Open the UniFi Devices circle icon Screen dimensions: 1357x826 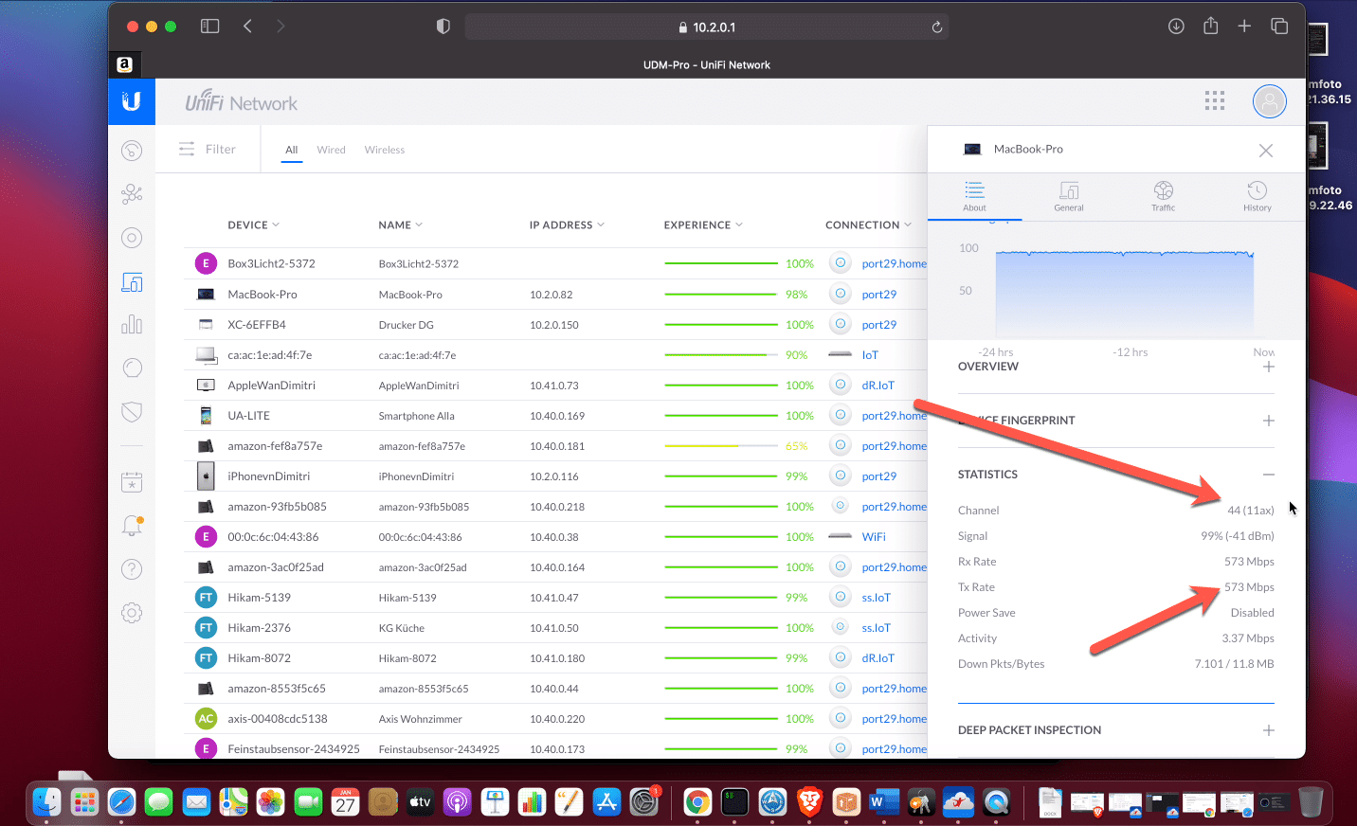(132, 238)
